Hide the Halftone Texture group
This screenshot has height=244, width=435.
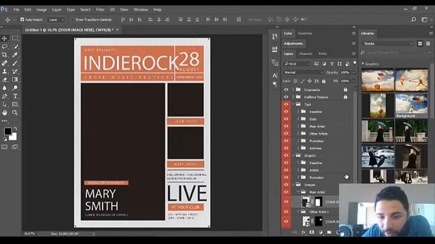tap(286, 97)
